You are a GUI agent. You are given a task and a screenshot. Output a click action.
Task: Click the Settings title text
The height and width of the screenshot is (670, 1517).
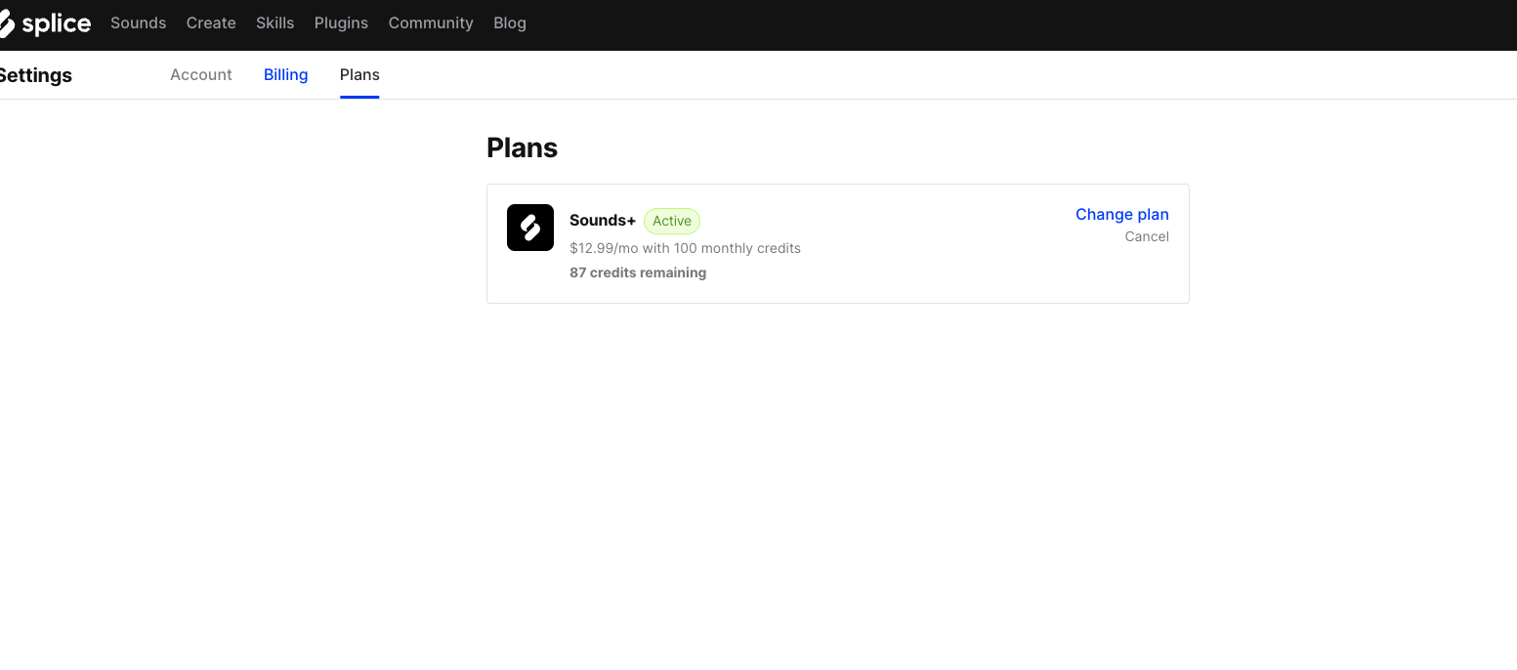[36, 75]
